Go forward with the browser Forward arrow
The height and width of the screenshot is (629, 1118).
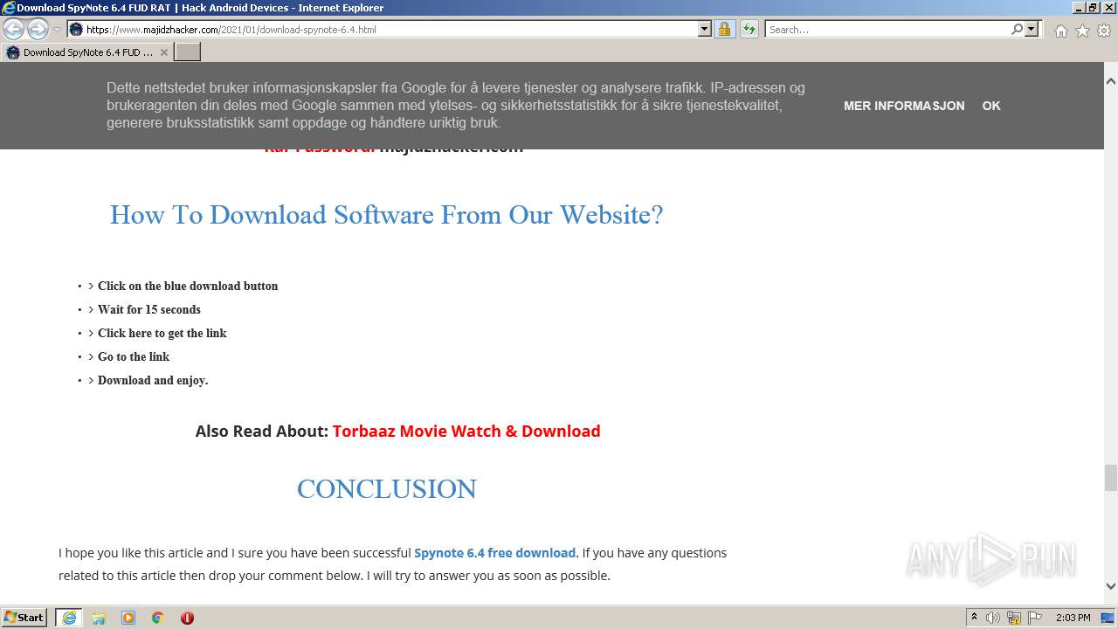(x=38, y=29)
